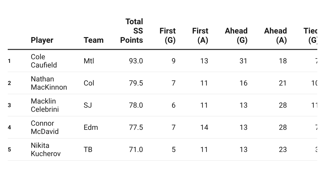Click the First (A) column header
The image size is (325, 170).
200,36
